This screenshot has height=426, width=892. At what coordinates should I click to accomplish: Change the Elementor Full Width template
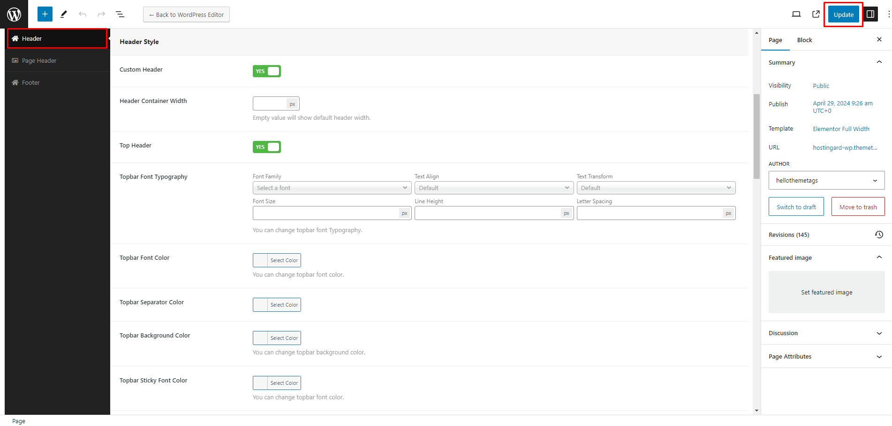(841, 129)
